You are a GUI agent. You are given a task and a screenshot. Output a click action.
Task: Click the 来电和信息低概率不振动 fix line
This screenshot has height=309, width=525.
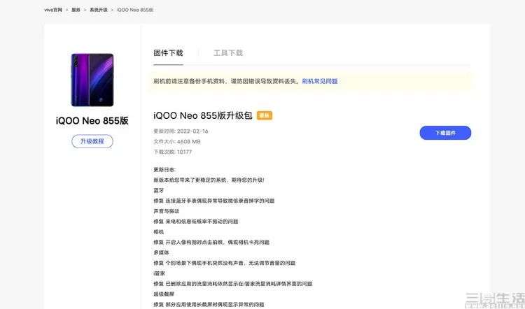pos(196,222)
